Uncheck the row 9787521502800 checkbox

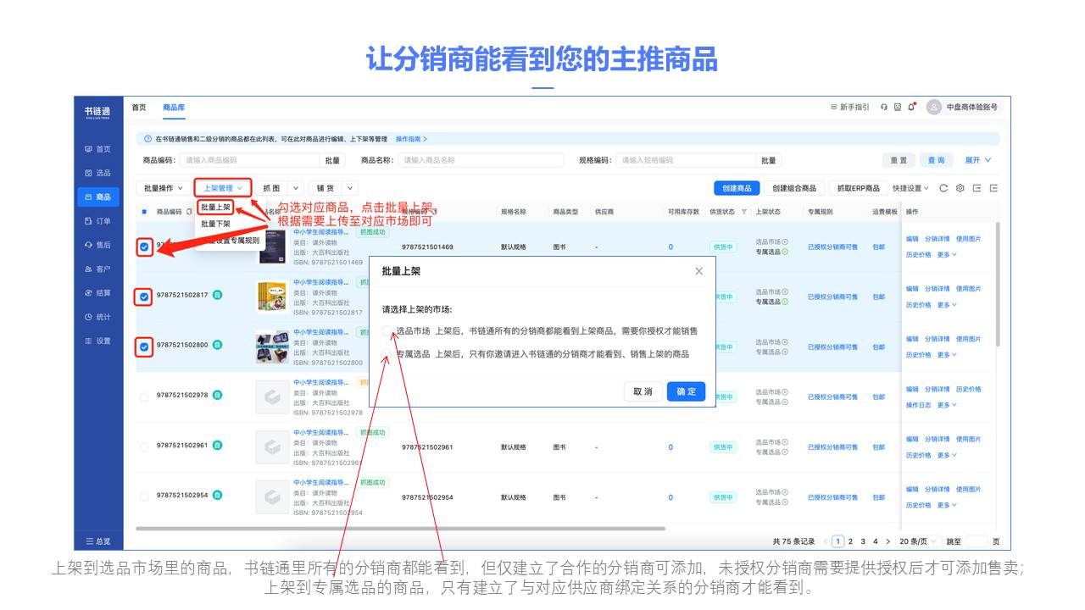pyautogui.click(x=144, y=347)
